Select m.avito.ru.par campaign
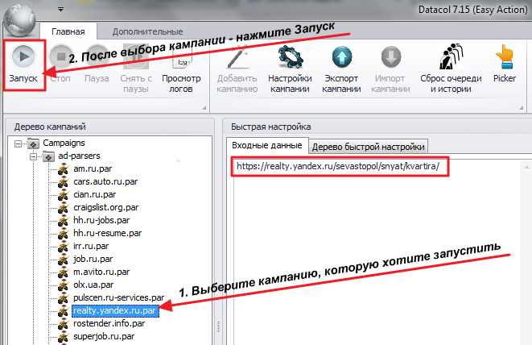532x345 pixels. coord(101,272)
